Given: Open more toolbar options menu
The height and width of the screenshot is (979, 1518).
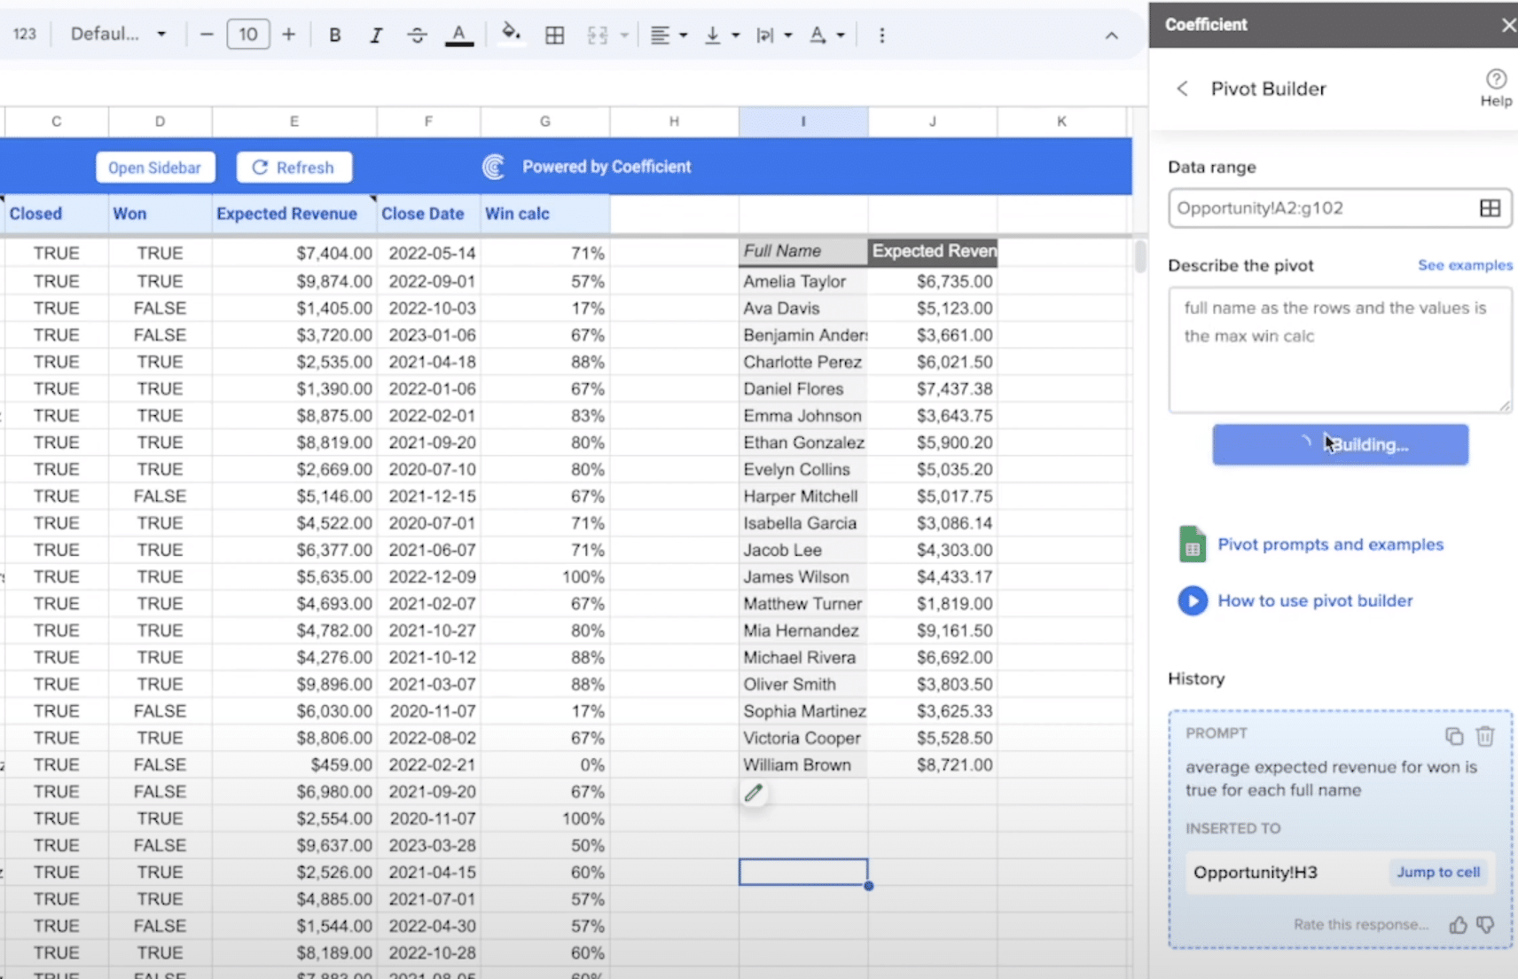Looking at the screenshot, I should click(881, 35).
